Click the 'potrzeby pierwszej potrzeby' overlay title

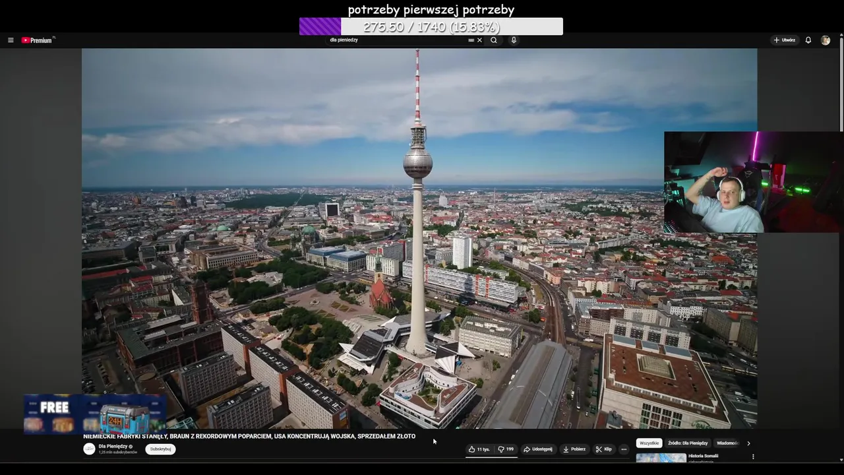[x=431, y=10]
